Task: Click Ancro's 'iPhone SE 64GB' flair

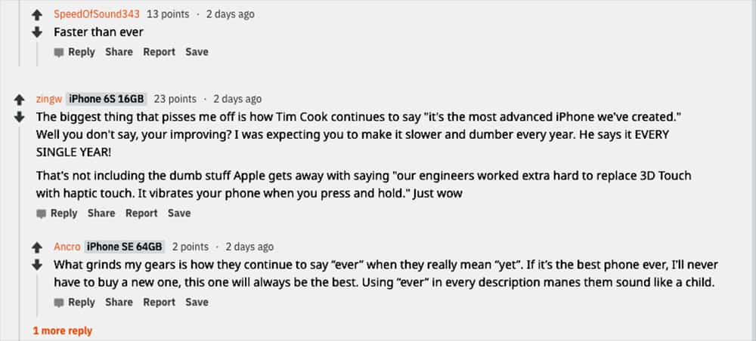Action: 125,247
